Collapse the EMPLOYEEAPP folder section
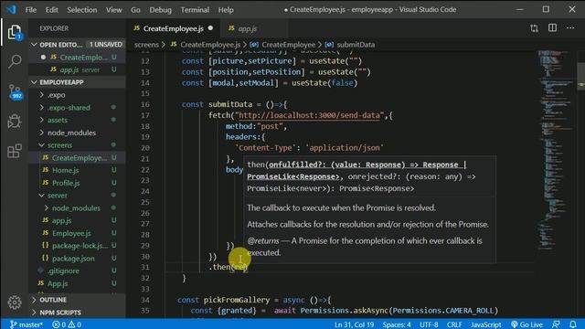 point(34,82)
